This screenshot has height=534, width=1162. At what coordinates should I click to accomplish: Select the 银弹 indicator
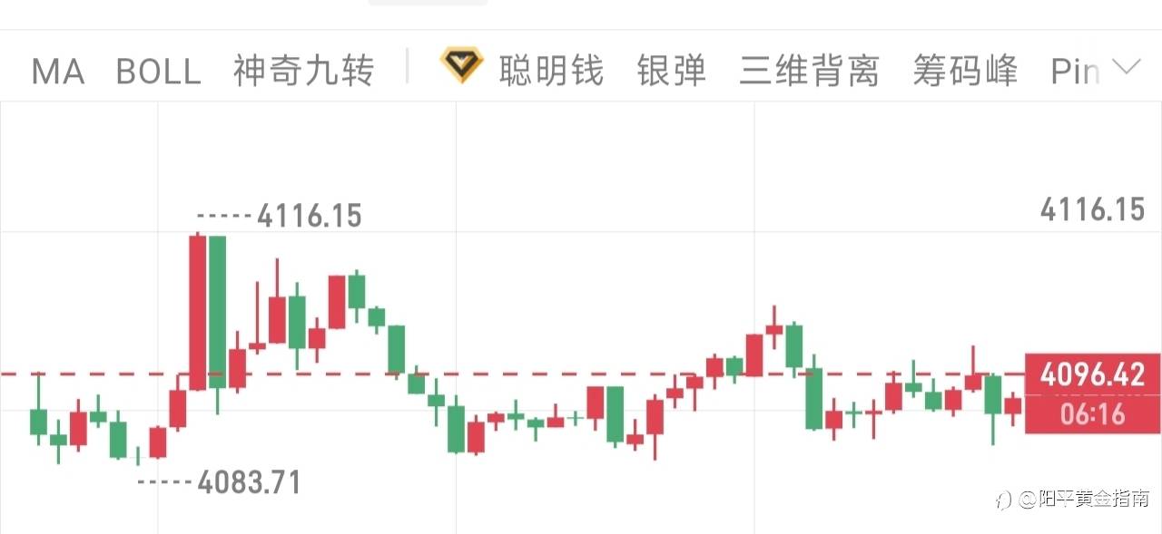672,71
